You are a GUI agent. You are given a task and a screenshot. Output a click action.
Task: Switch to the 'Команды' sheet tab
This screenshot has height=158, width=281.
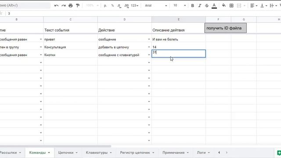click(40, 153)
